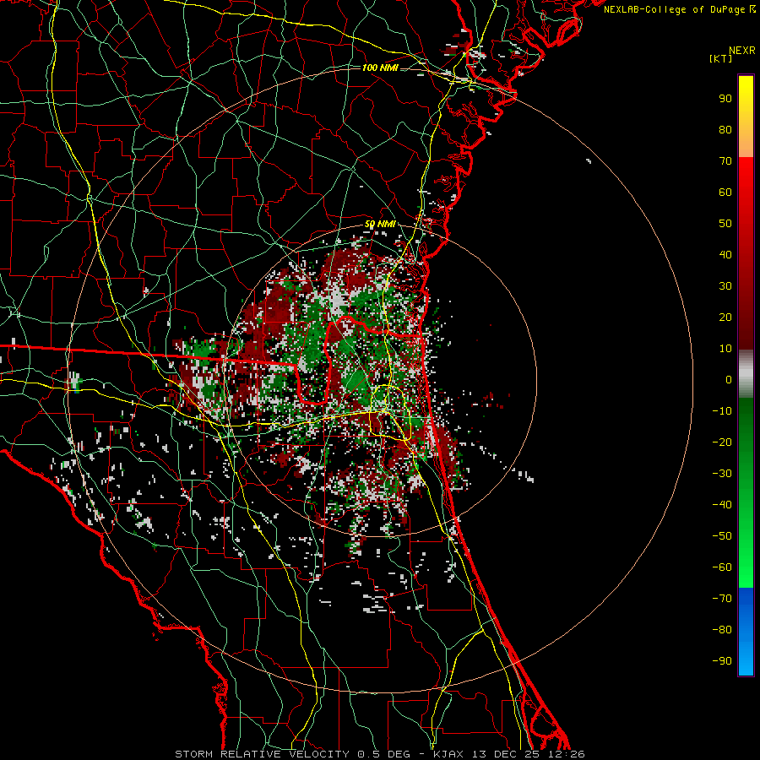Click the blue bottom segment of color bar

coord(746,631)
